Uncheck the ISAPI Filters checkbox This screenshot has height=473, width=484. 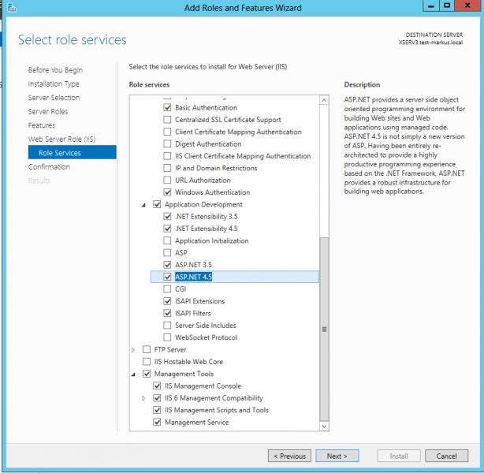pyautogui.click(x=167, y=314)
